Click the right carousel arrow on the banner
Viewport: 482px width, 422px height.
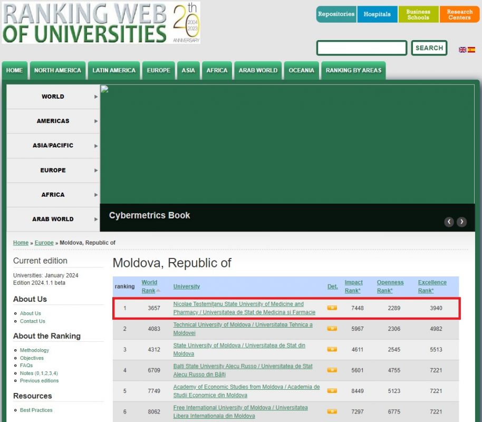click(461, 222)
